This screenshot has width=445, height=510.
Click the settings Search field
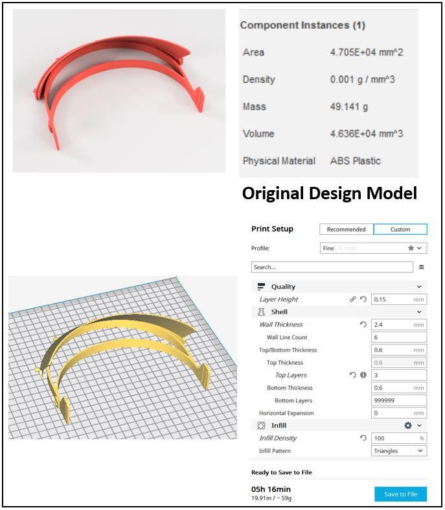[x=332, y=267]
